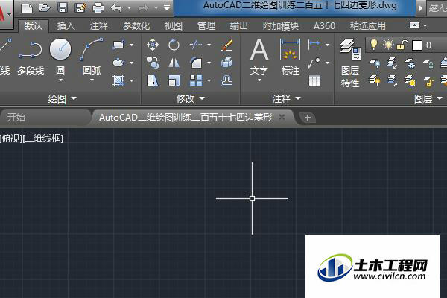Viewport: 447px width, 298px height.
Task: Expand the 圆 circle options dropdown
Action: pos(60,80)
